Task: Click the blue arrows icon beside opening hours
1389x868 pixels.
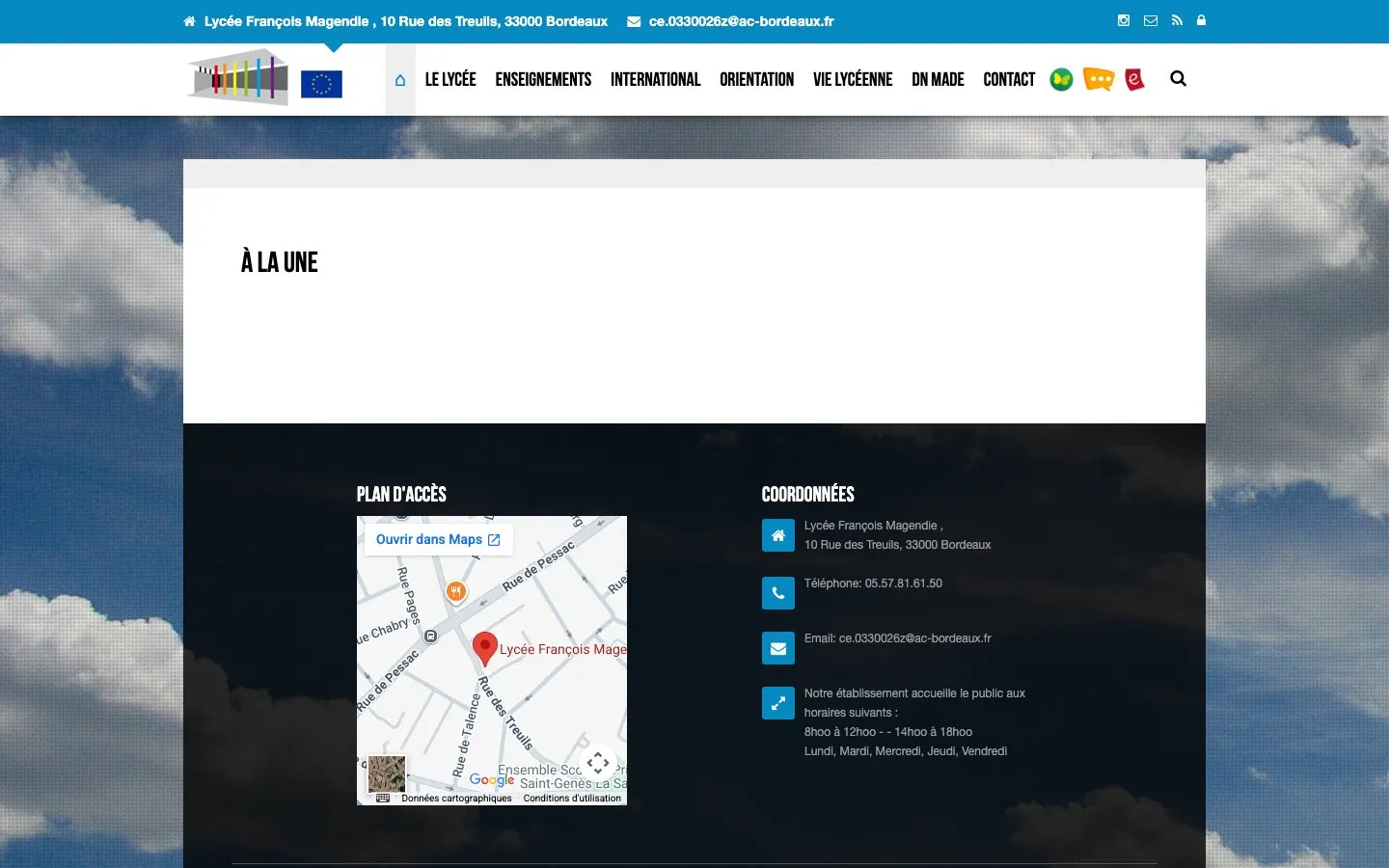Action: tap(778, 703)
